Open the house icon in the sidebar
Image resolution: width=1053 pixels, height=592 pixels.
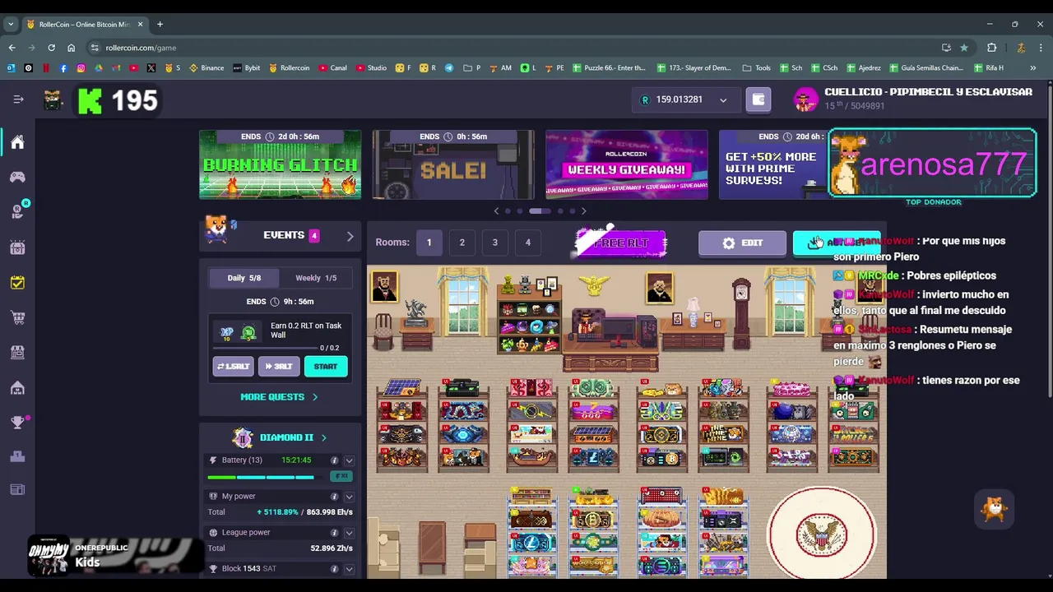[17, 387]
